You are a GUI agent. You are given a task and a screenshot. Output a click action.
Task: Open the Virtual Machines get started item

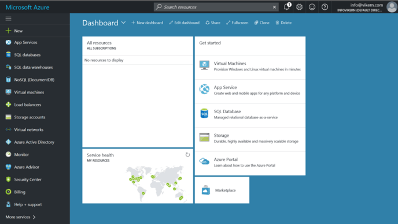click(250, 66)
